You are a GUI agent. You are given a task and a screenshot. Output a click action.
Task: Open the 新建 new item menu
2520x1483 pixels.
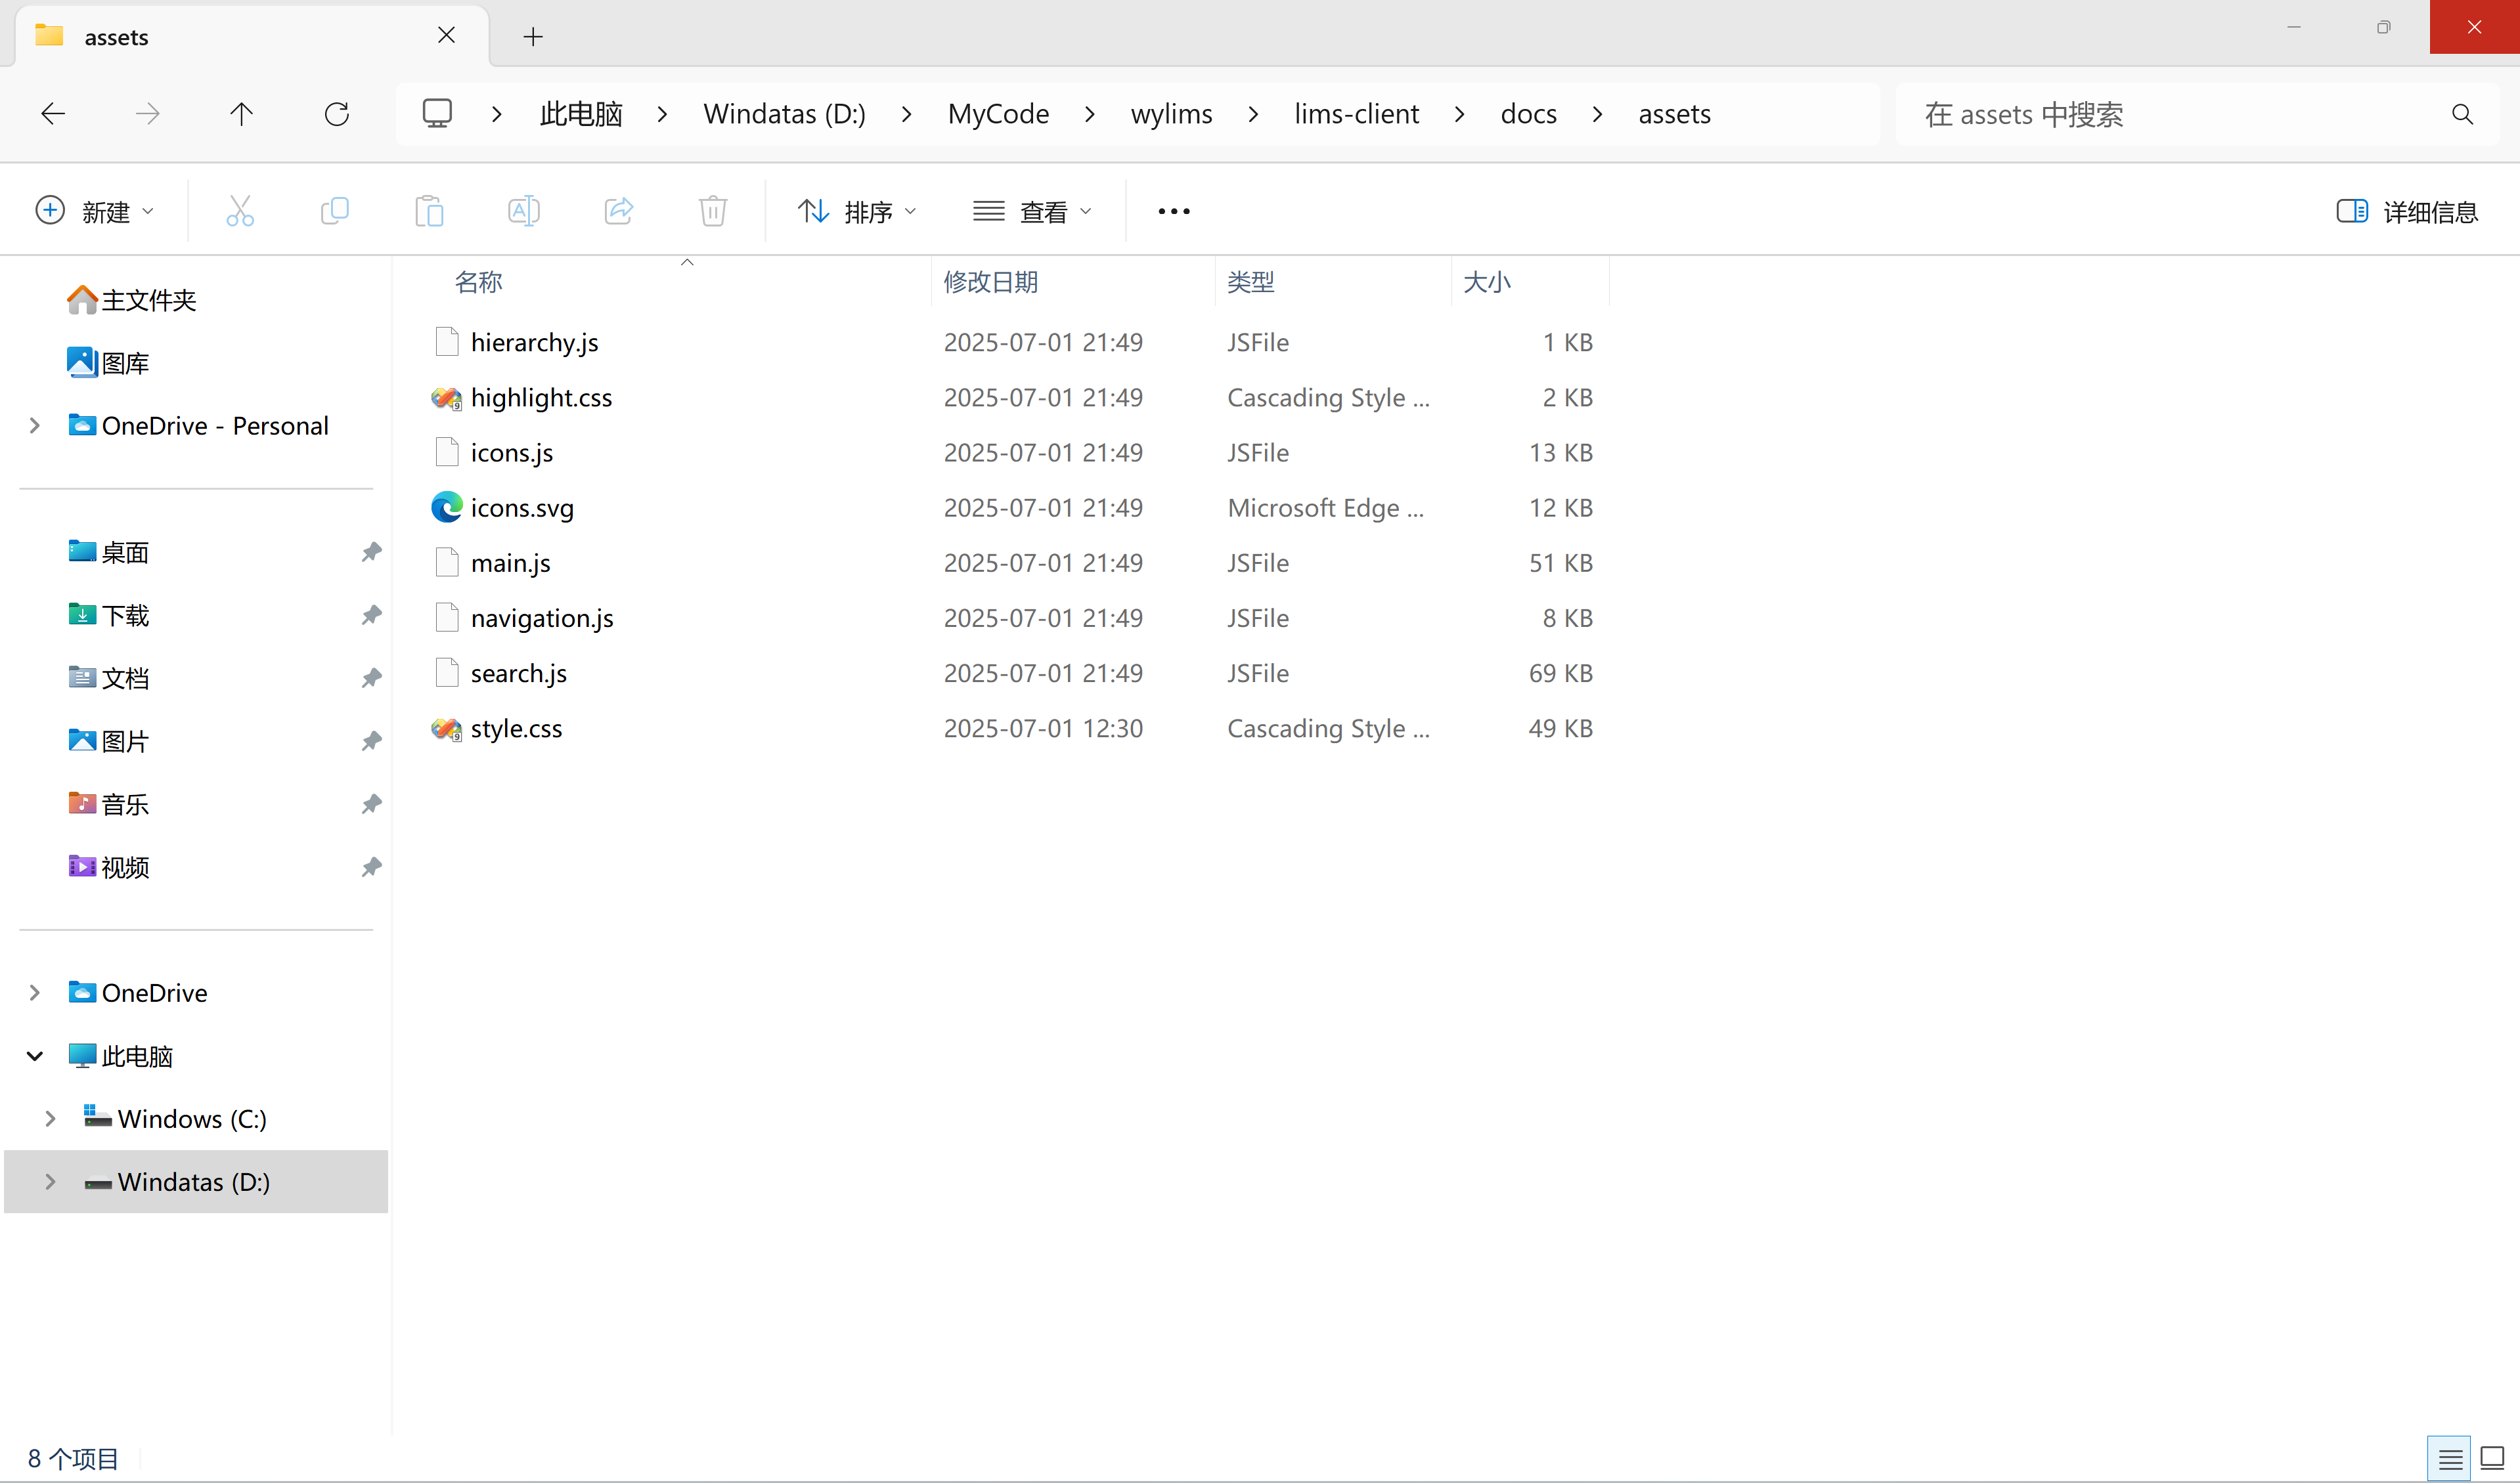95,210
